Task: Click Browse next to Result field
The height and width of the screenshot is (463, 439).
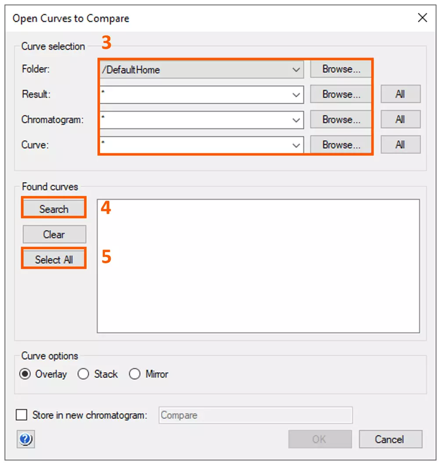Action: (x=341, y=94)
